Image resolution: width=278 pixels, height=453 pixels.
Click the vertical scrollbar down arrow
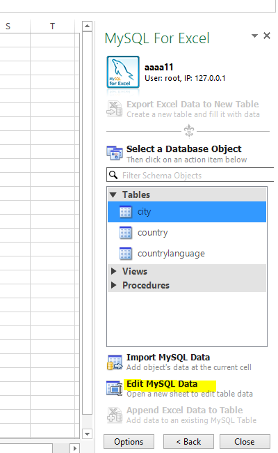pyautogui.click(x=87, y=433)
